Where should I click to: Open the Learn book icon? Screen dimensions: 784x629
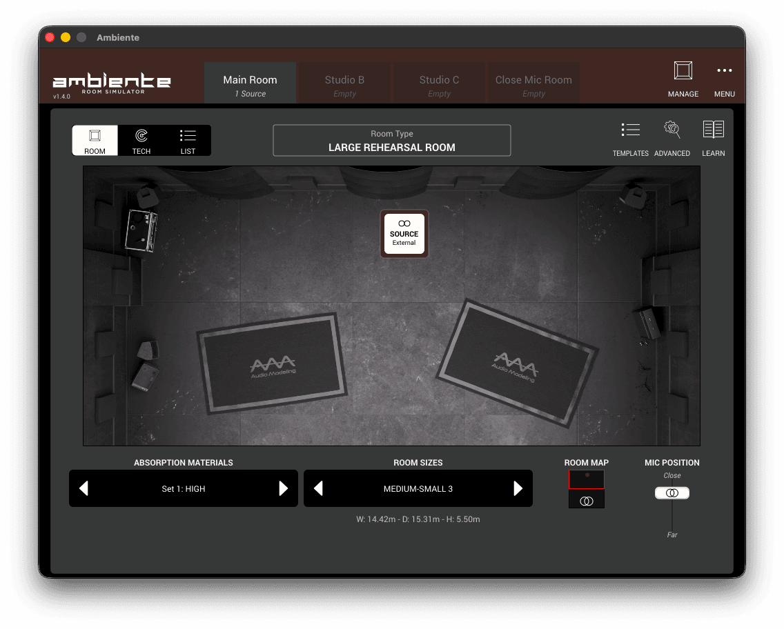click(x=713, y=130)
